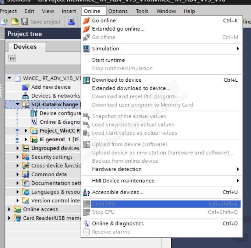
Task: Click the Cross-device functions icon
Action: (x=26, y=166)
